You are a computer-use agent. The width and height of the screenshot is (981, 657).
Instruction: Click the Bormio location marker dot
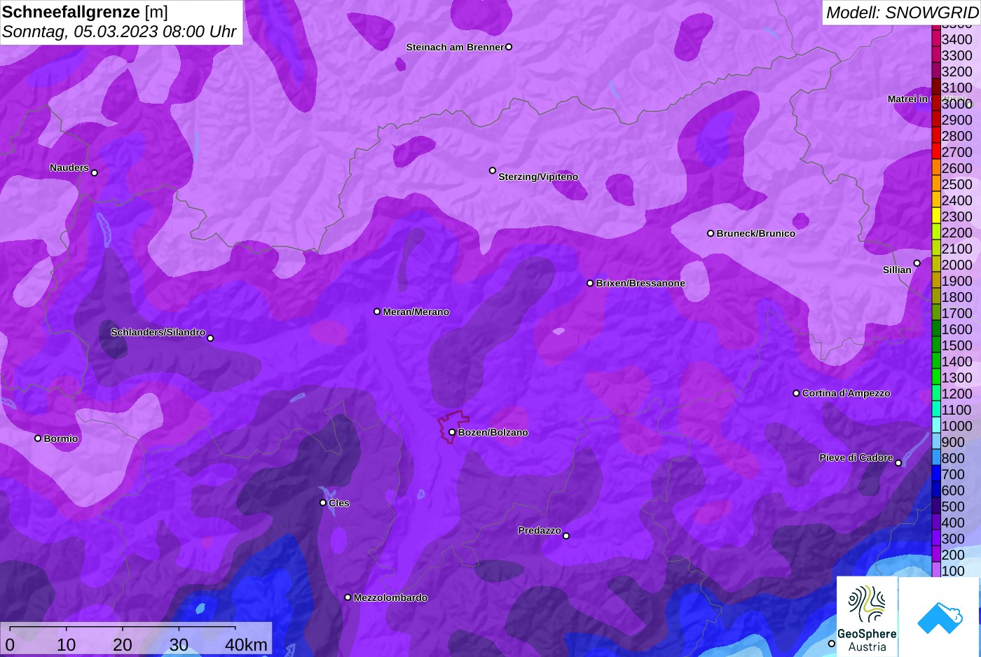(38, 438)
